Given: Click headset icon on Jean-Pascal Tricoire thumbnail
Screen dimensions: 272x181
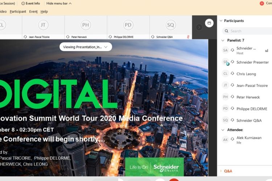Looking at the screenshot, I should [x=25, y=37].
